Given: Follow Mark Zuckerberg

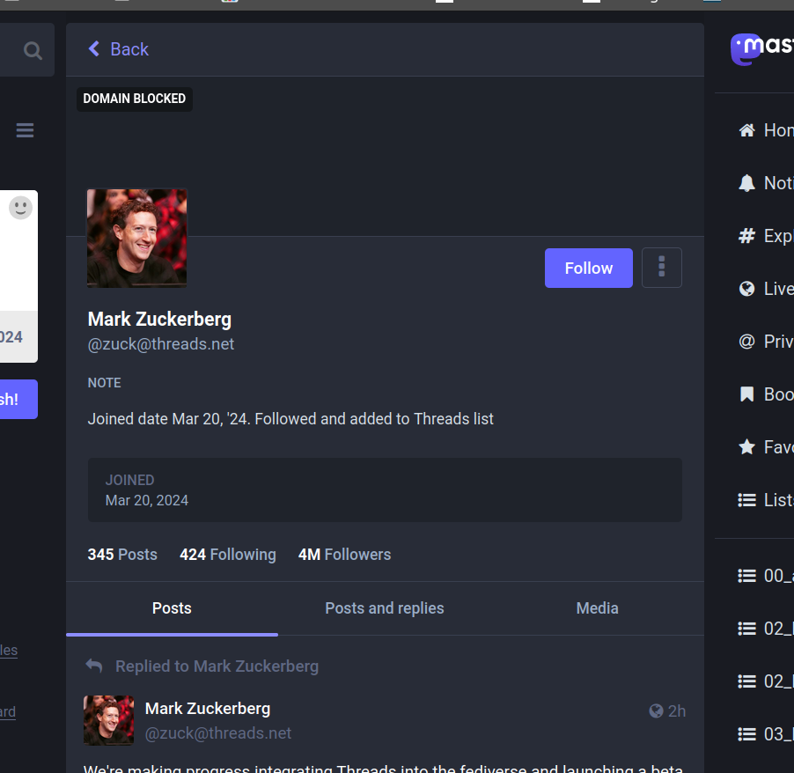Looking at the screenshot, I should click(x=588, y=268).
